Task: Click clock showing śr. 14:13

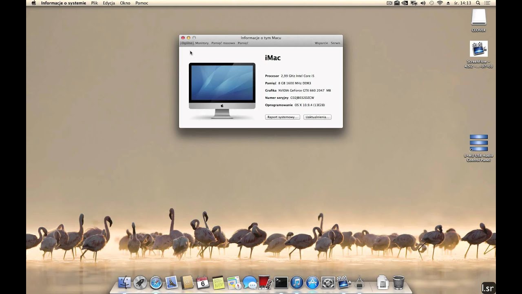Action: point(462,3)
